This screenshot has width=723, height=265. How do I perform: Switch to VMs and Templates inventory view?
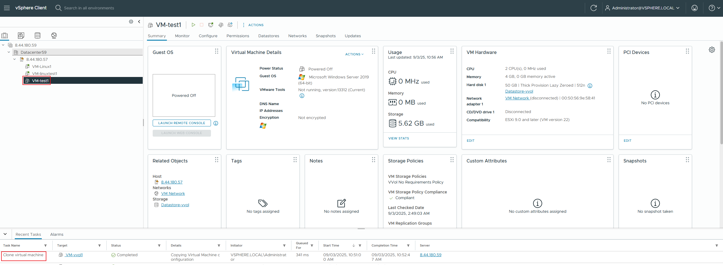coord(21,36)
